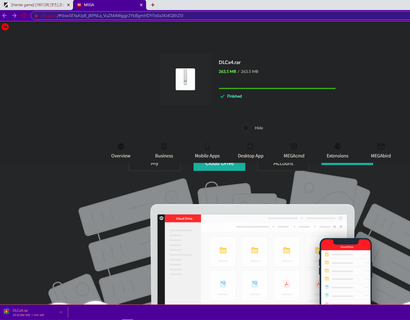Click the MEGAcmd terminal icon
Viewport: 410px width, 320px height.
(294, 146)
